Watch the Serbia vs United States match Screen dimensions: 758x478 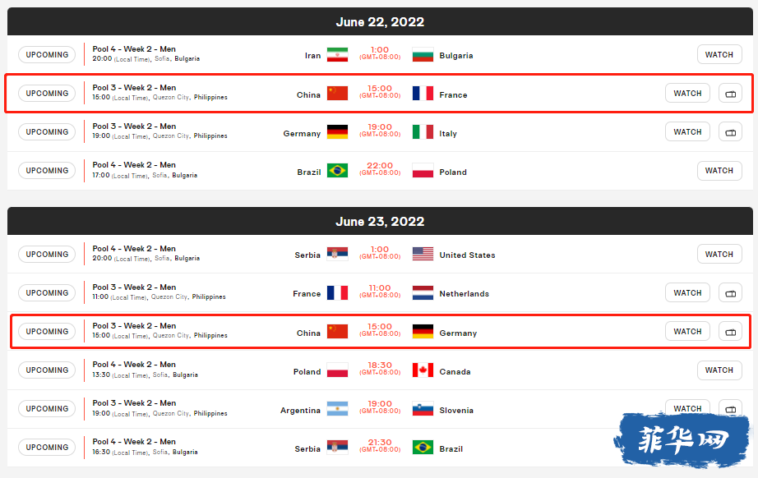719,254
